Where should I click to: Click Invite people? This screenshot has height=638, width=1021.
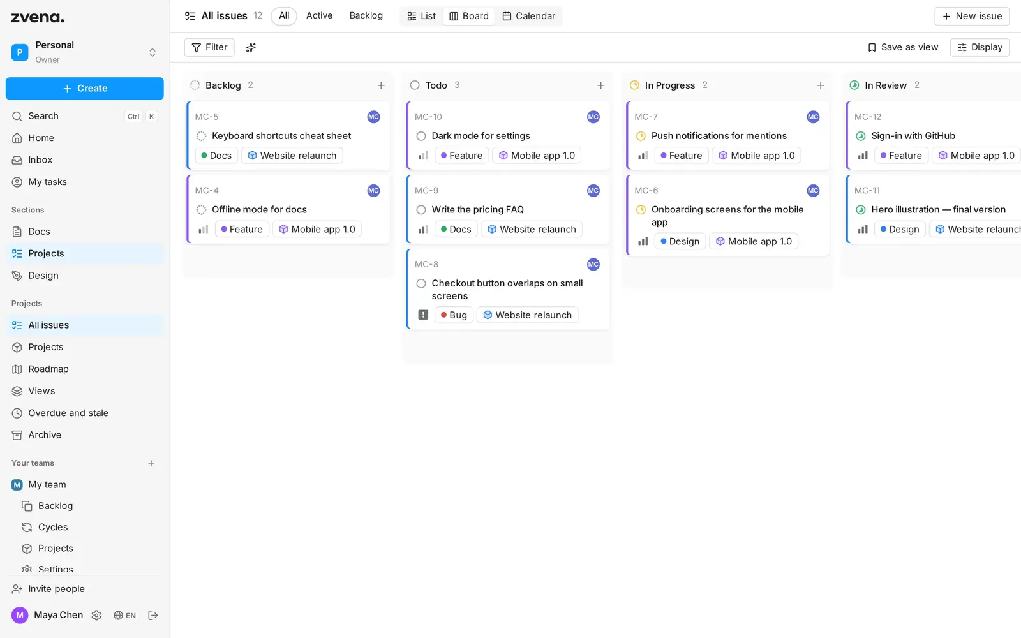pos(85,589)
